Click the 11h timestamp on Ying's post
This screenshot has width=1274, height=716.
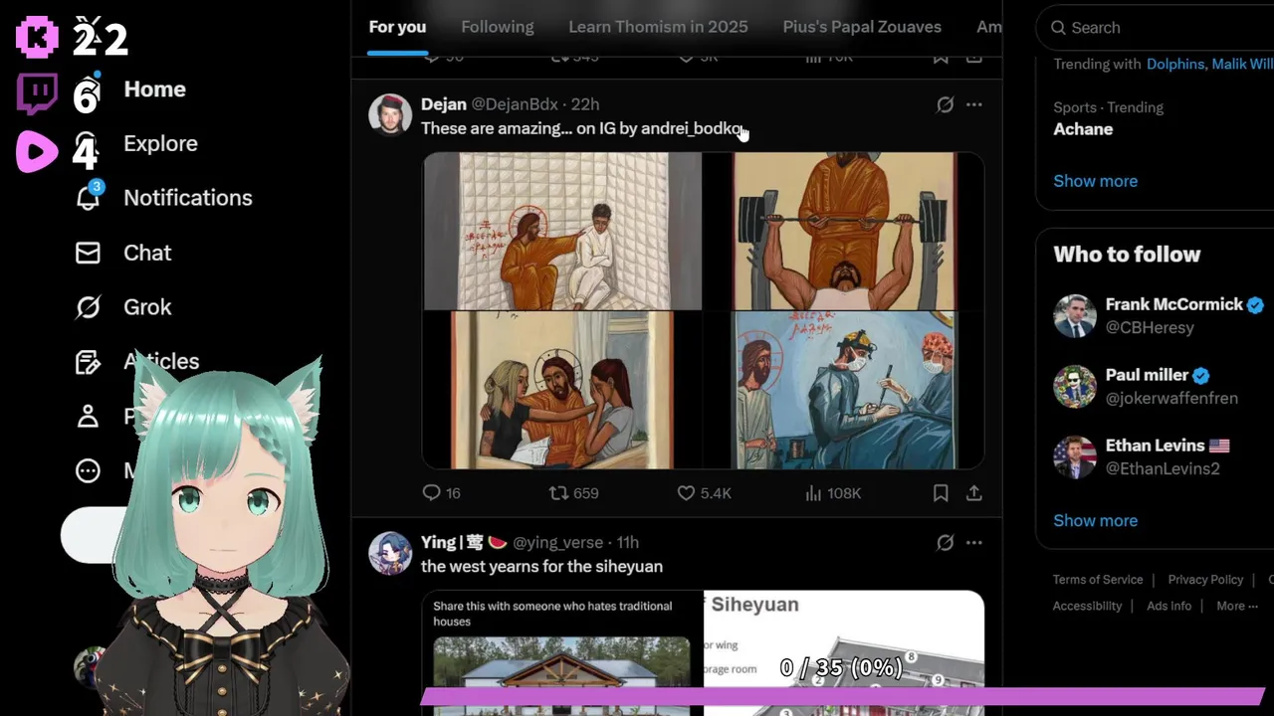[x=627, y=543]
